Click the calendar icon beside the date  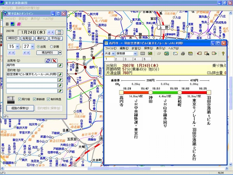(x=59, y=32)
